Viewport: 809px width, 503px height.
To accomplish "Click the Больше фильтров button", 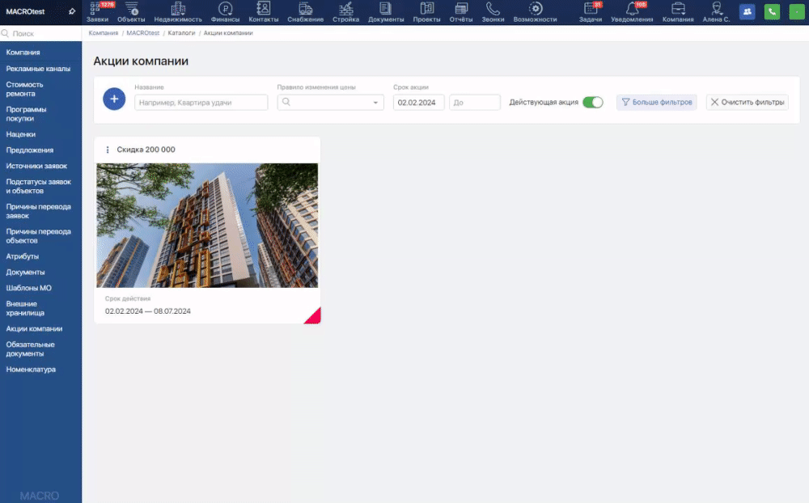I will (x=656, y=103).
